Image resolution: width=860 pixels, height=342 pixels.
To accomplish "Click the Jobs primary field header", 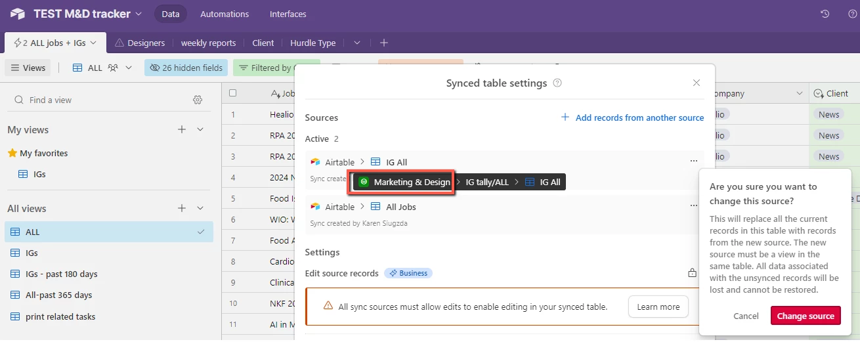I will coord(284,93).
